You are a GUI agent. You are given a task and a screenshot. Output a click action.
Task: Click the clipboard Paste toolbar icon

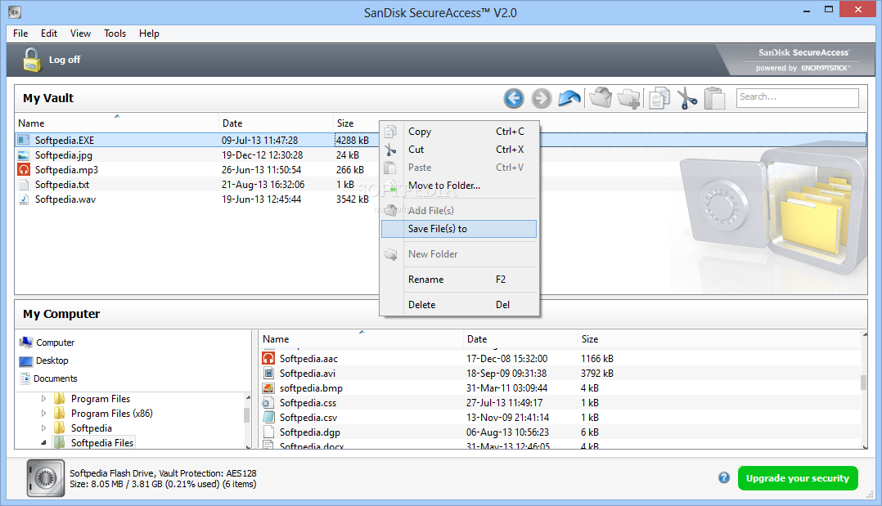(x=714, y=98)
